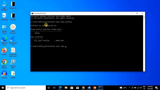Screen dimensions: 160x90
Task: Open the Youtube_C folder on the desktop
Action: [13, 5]
